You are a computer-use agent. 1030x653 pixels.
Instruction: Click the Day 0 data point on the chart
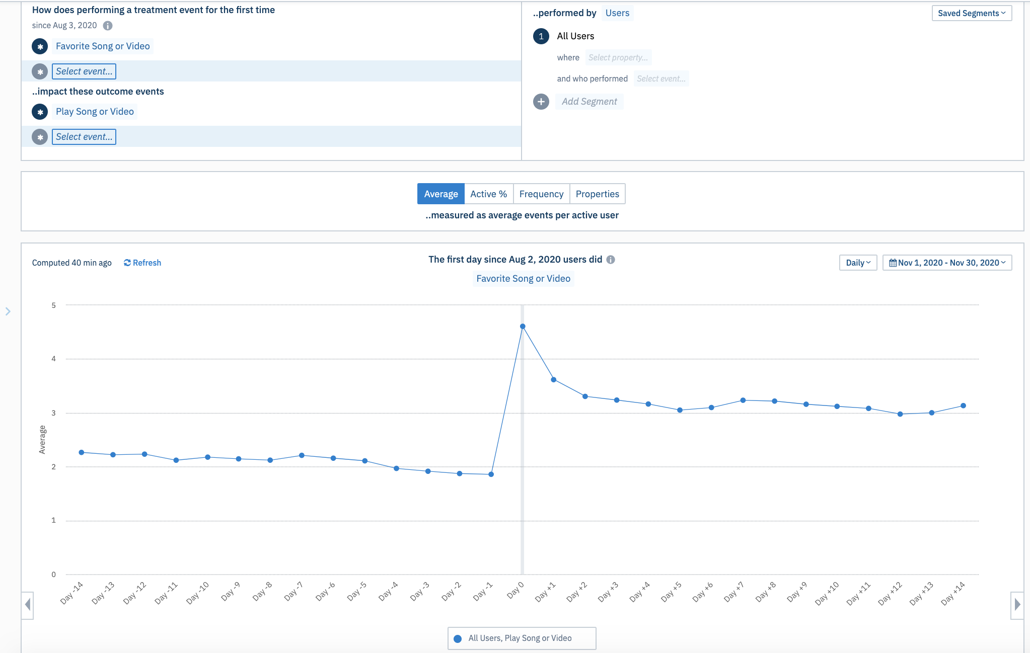[523, 326]
